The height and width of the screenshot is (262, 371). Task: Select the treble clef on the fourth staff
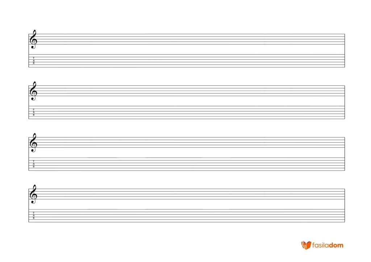[x=34, y=194]
